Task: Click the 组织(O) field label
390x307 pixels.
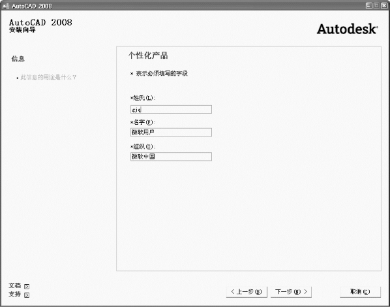Action: click(143, 146)
